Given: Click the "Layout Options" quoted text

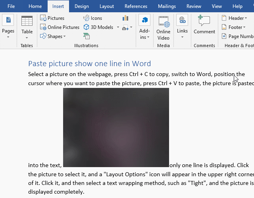Looking at the screenshot, I should (125, 174).
